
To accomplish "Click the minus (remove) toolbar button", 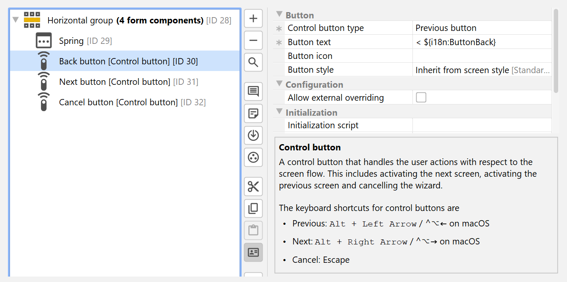I will pyautogui.click(x=253, y=41).
